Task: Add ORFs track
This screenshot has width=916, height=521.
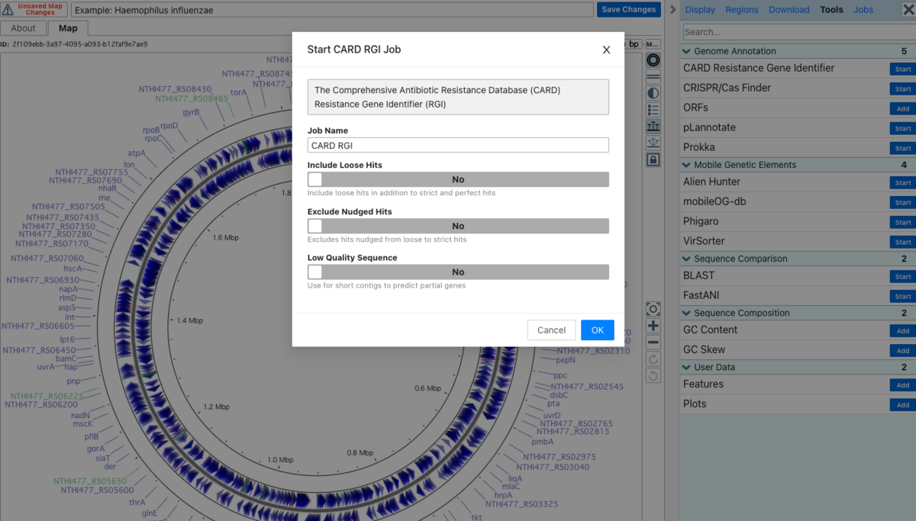Action: [x=903, y=108]
